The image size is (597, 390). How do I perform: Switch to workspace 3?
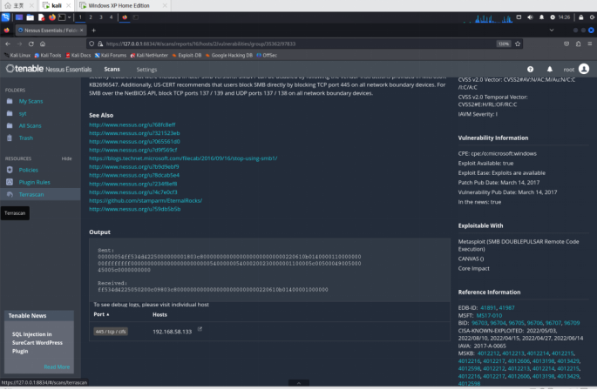click(x=101, y=17)
